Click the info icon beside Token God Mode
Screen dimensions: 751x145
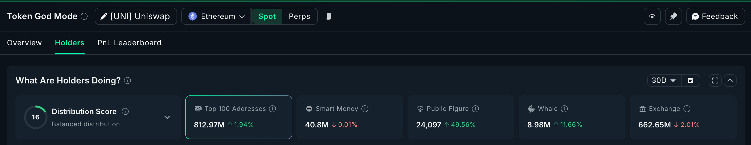tap(84, 16)
